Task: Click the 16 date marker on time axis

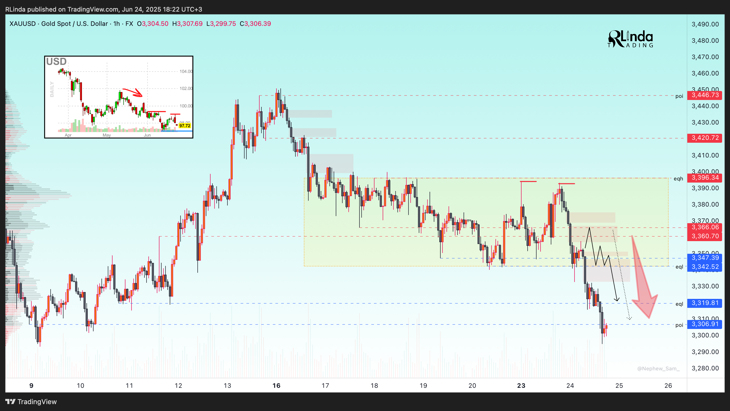Action: coord(276,386)
